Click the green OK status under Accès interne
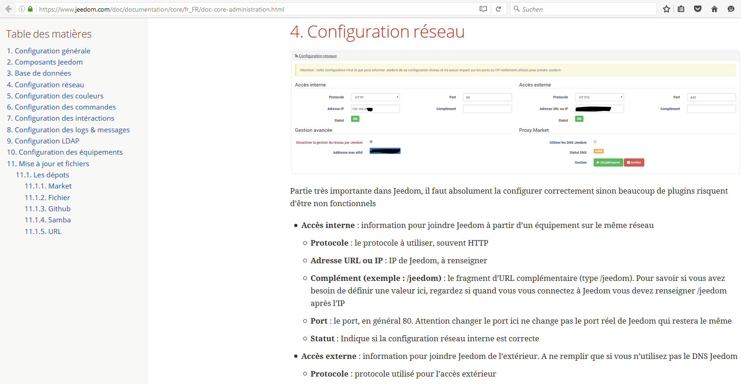741x384 pixels. point(355,119)
